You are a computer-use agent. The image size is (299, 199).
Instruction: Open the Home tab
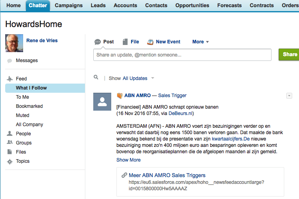click(x=14, y=5)
